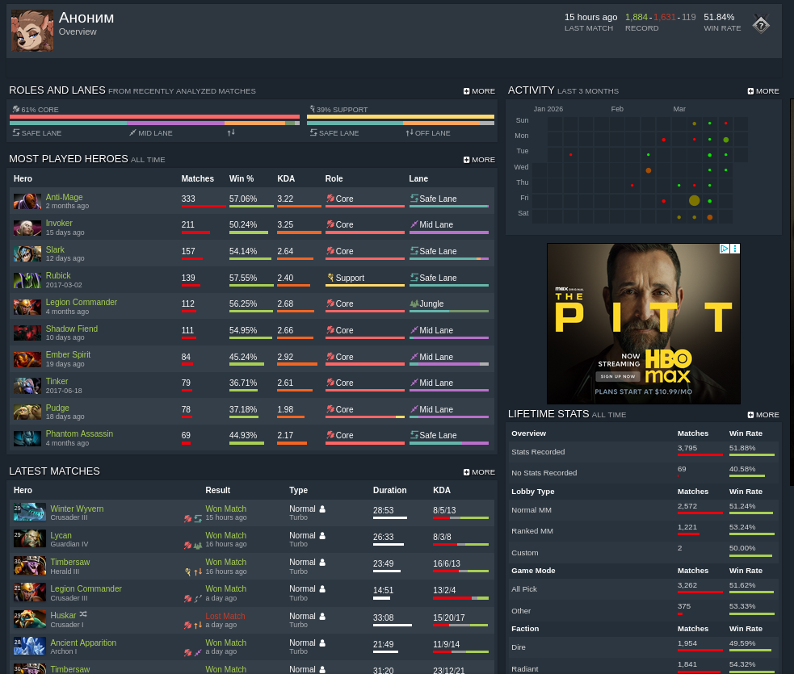
Task: Open Winter Wyvern match hero link
Action: pos(77,509)
